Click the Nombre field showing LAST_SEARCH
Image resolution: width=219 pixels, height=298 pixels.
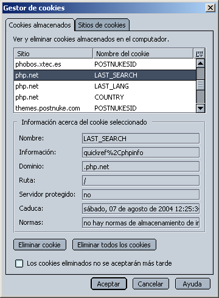point(141,139)
